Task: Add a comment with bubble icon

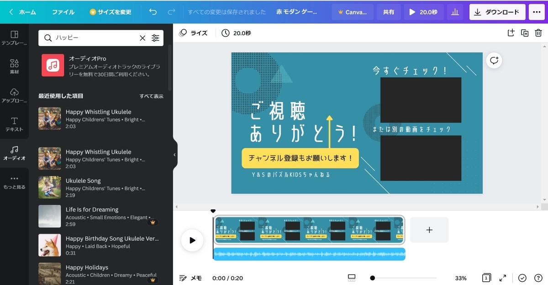Action: 494,60
